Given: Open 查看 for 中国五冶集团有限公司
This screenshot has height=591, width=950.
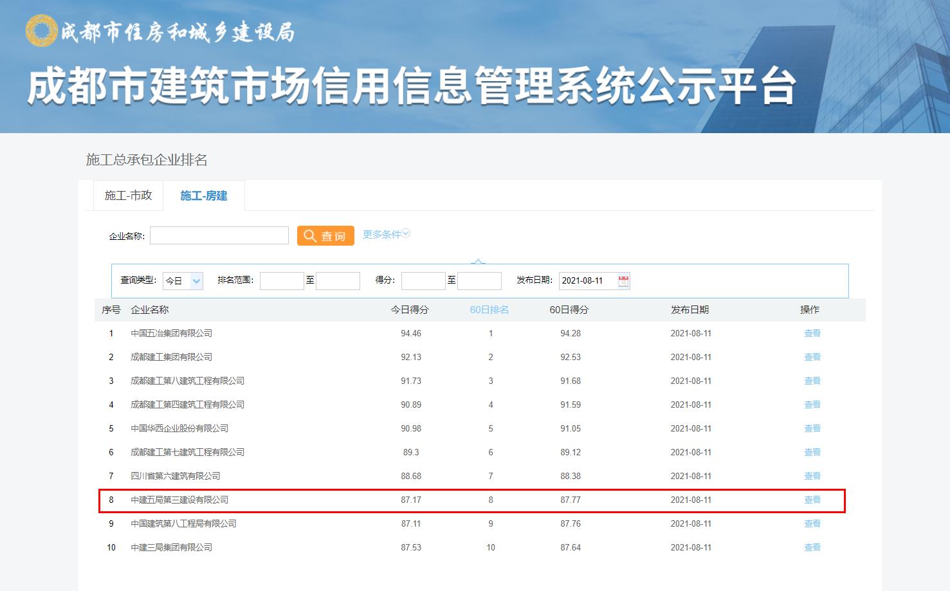Looking at the screenshot, I should click(x=812, y=333).
